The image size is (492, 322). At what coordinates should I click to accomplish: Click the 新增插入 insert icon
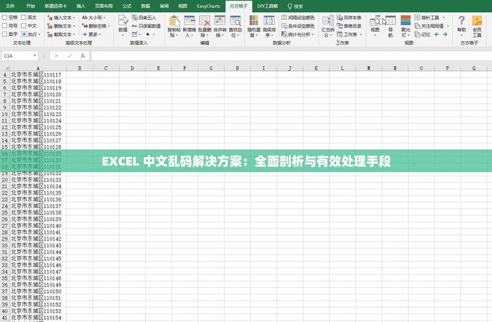[189, 26]
